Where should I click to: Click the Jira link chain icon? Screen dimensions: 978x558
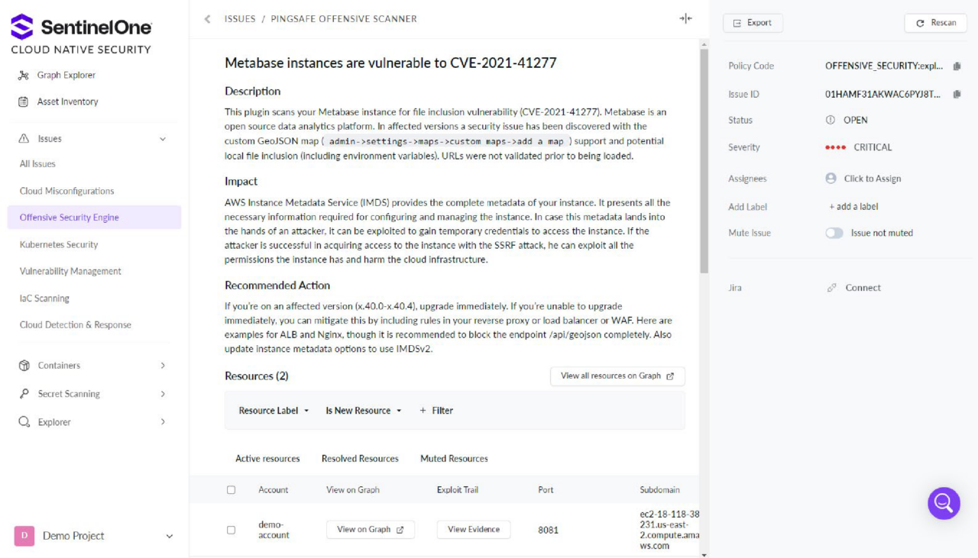831,288
